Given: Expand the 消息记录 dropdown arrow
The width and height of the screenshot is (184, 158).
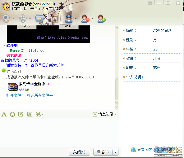Looking at the screenshot, I should [116, 114].
